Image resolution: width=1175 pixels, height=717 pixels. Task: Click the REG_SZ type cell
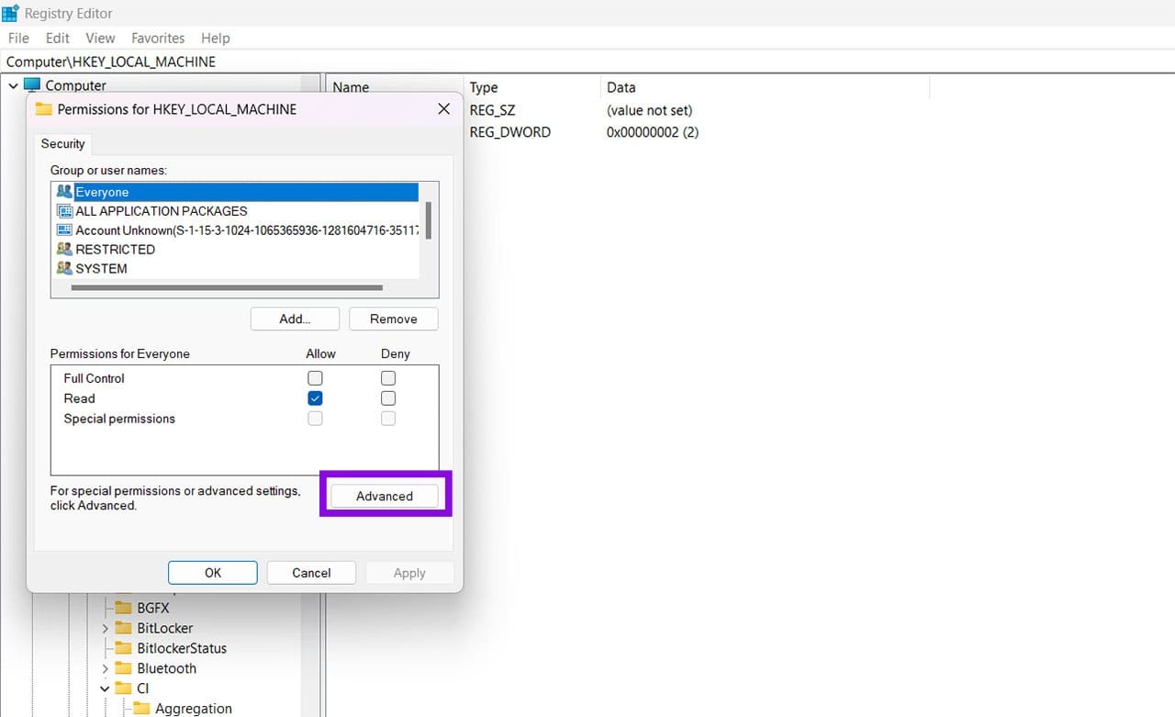(x=492, y=110)
